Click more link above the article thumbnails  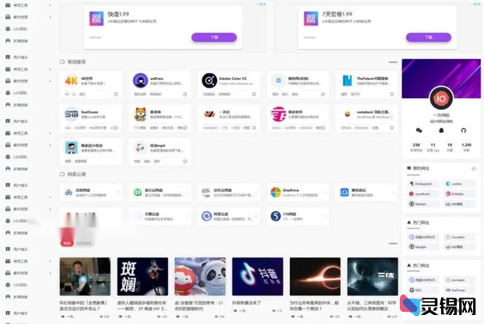coord(393,243)
